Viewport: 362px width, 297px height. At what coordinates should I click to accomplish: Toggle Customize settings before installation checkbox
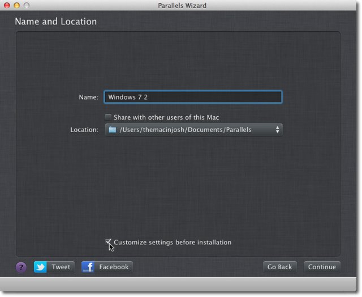(108, 242)
